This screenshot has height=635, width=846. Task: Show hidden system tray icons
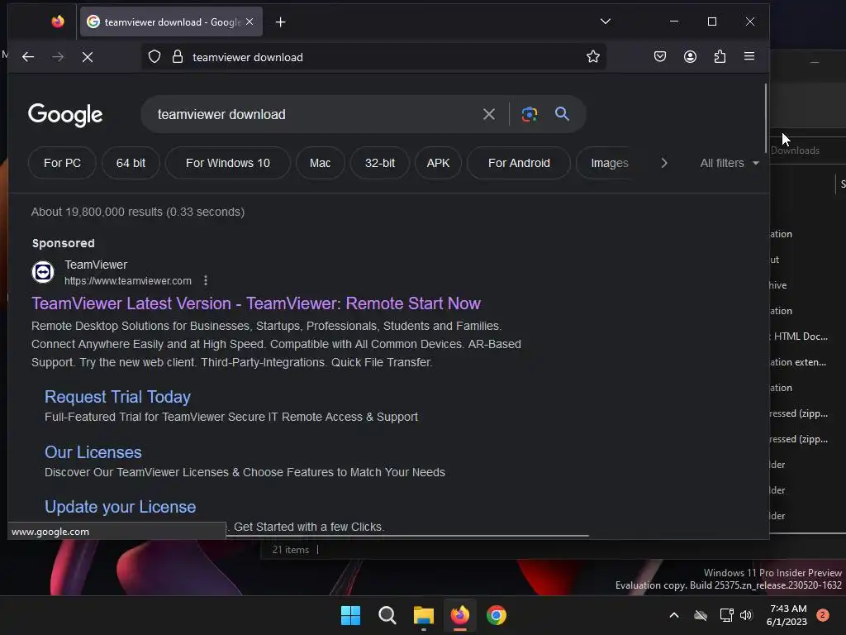click(674, 615)
